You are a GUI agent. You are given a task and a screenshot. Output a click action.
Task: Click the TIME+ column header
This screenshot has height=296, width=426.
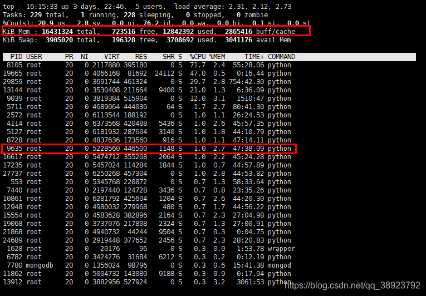tap(254, 57)
